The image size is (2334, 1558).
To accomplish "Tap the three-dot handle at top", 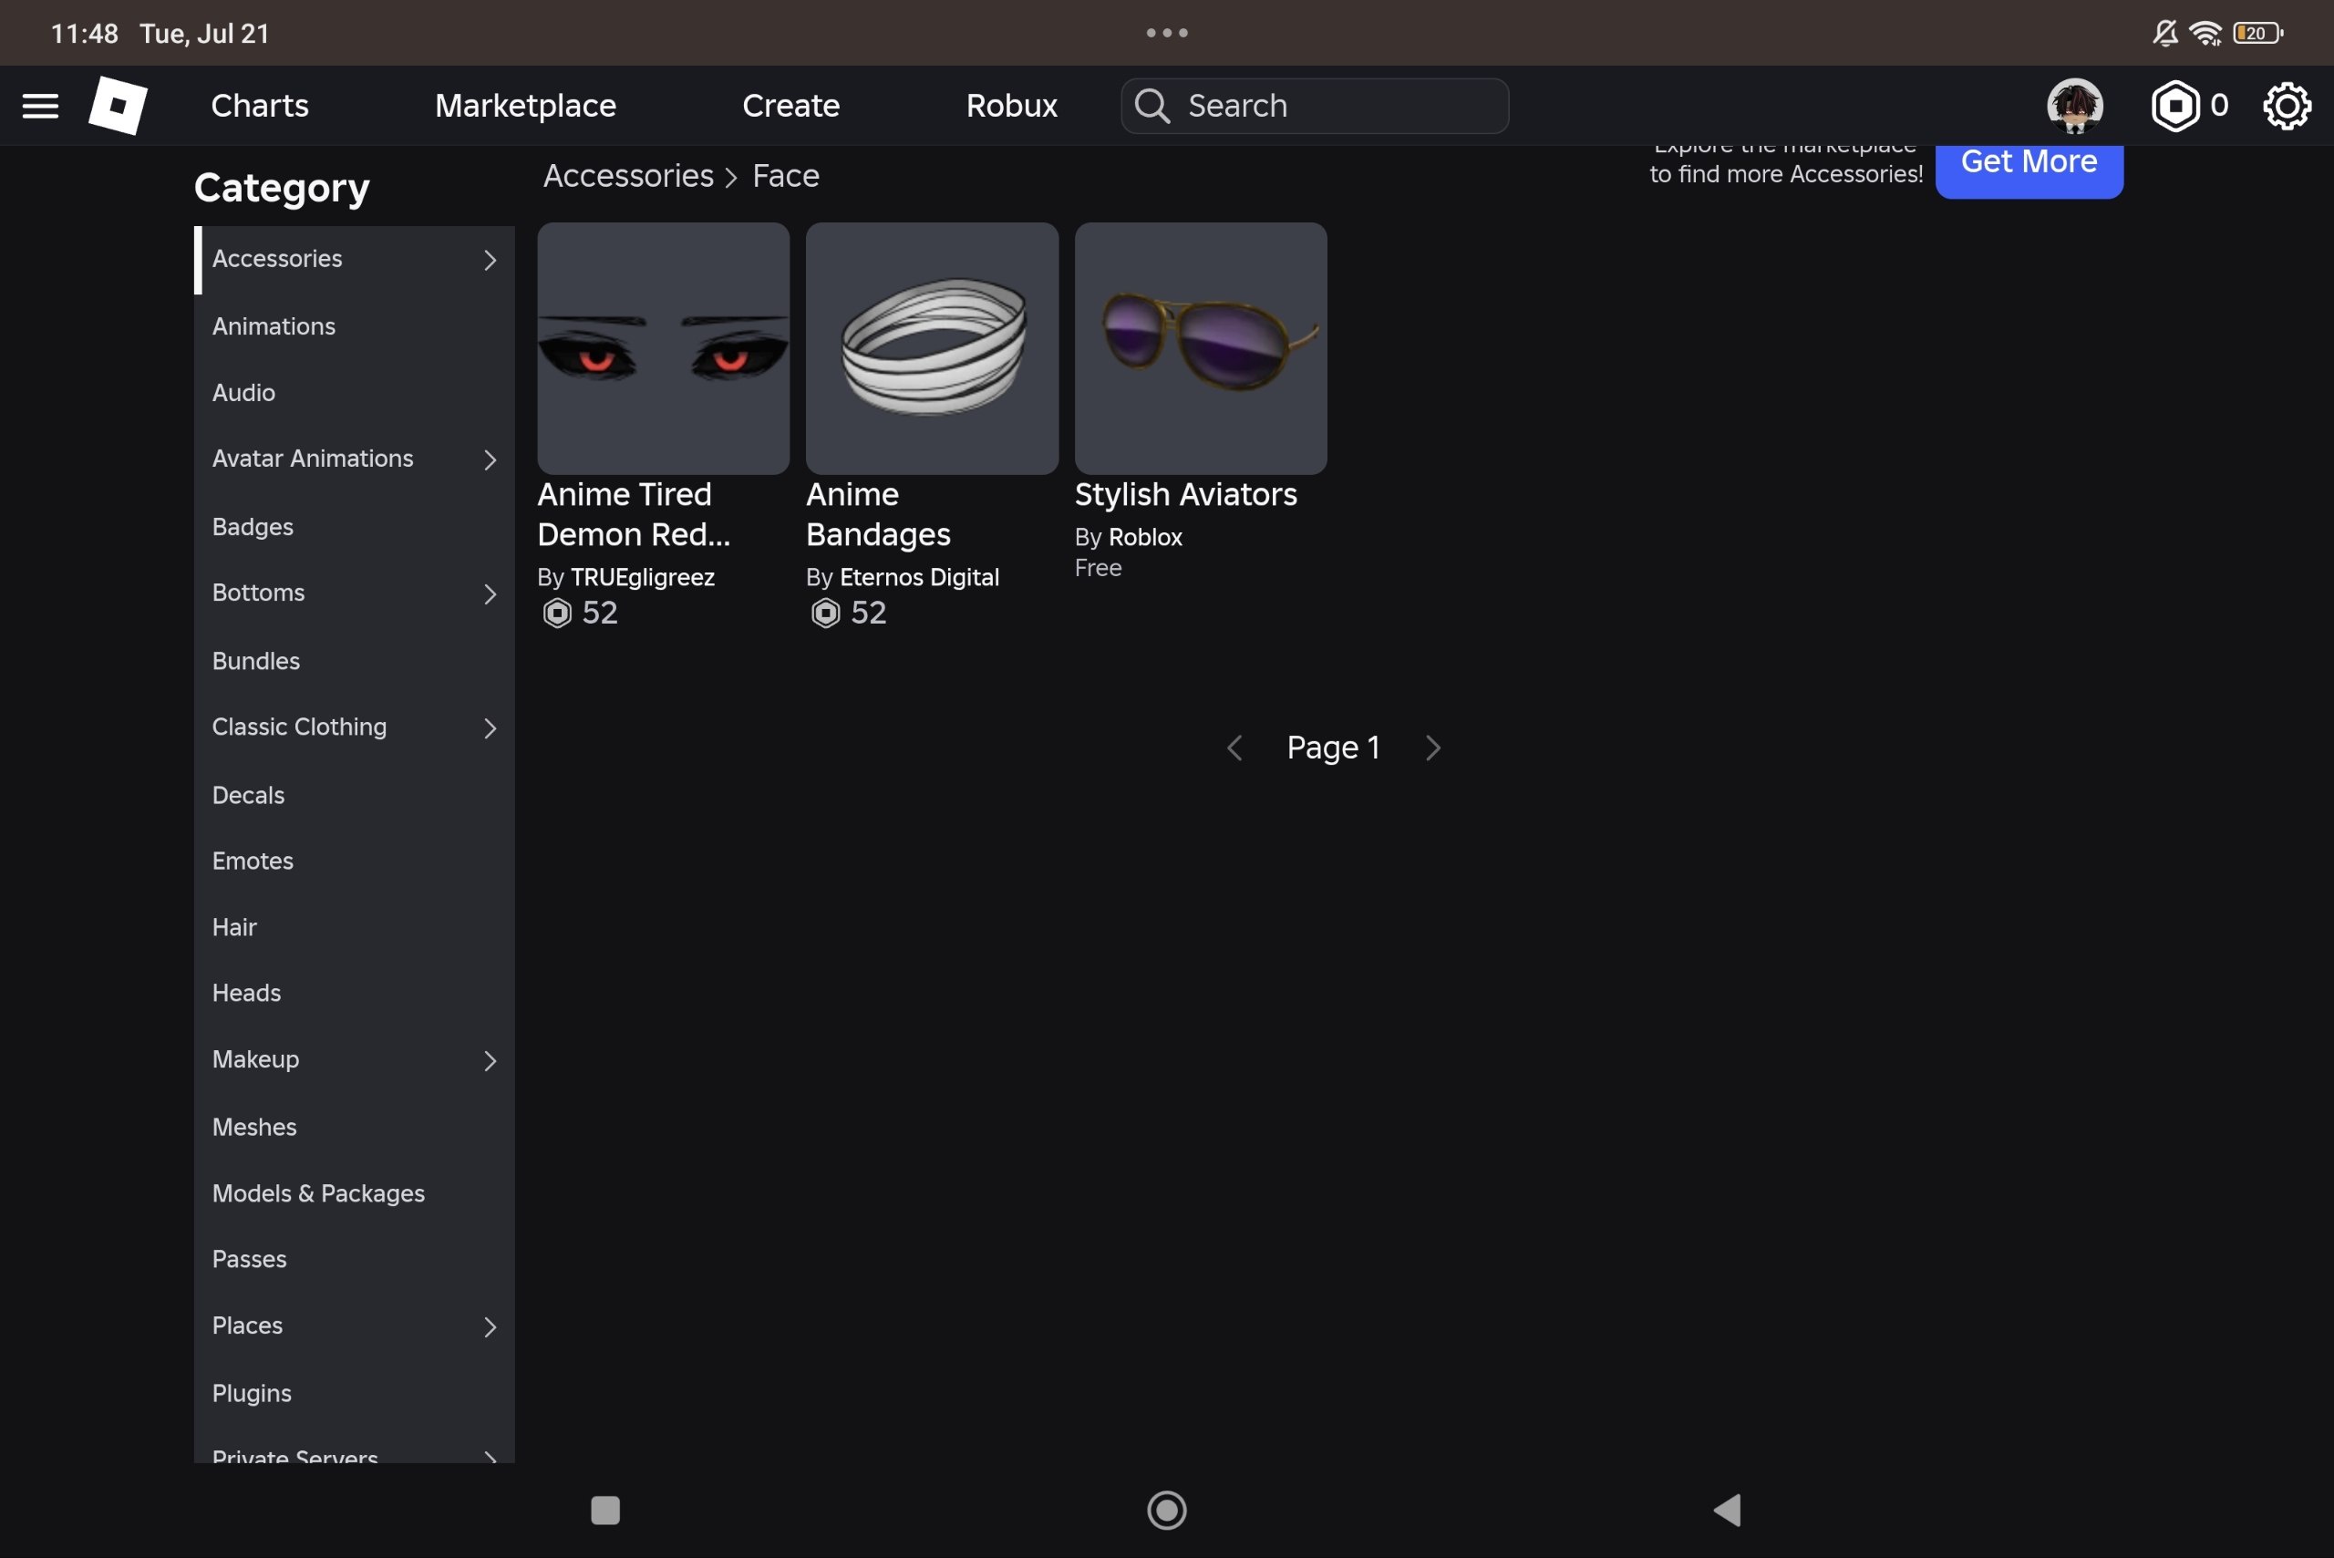I will coord(1166,33).
